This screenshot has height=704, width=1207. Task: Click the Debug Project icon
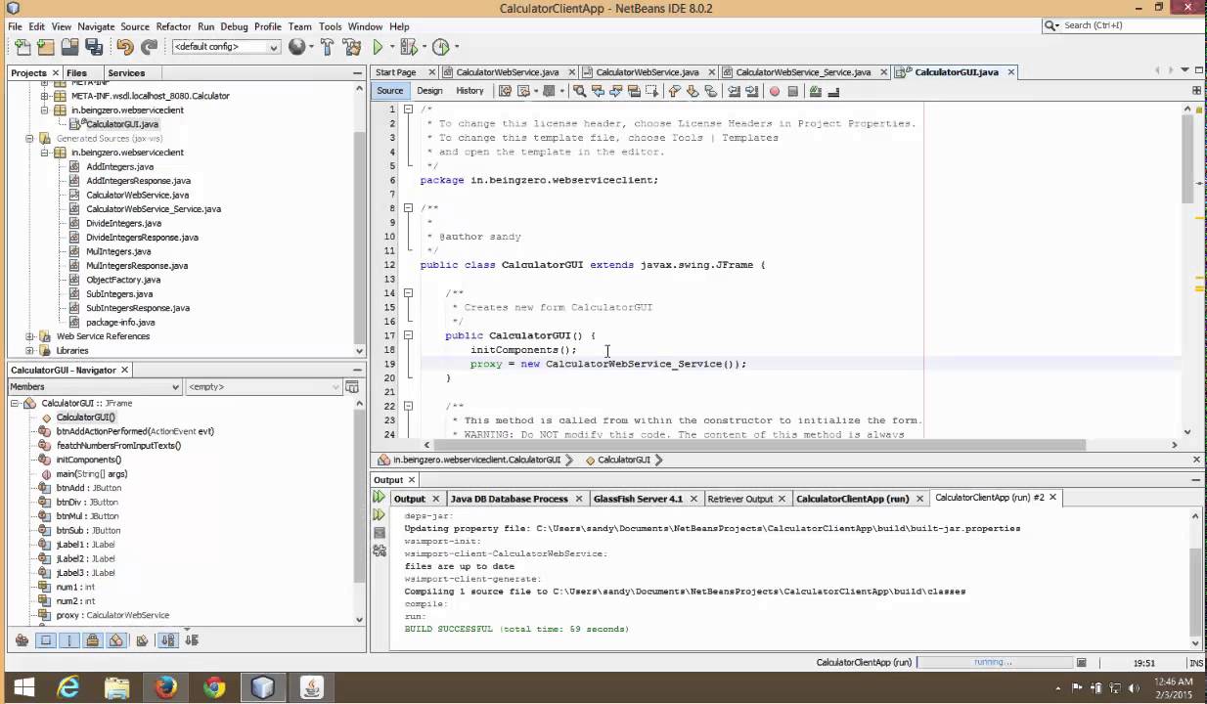[408, 46]
